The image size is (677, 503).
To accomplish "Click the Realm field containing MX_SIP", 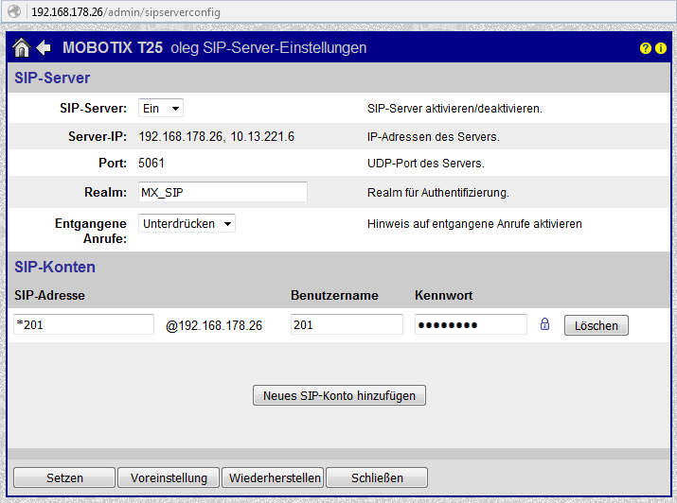I will 223,192.
